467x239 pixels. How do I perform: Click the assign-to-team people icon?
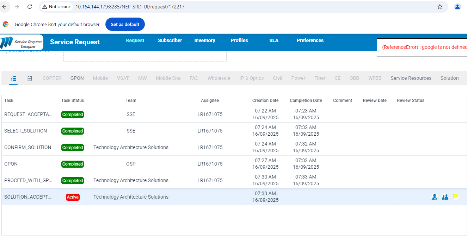pyautogui.click(x=445, y=197)
